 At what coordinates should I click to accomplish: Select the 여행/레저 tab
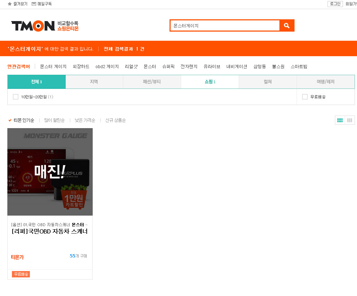coord(325,82)
